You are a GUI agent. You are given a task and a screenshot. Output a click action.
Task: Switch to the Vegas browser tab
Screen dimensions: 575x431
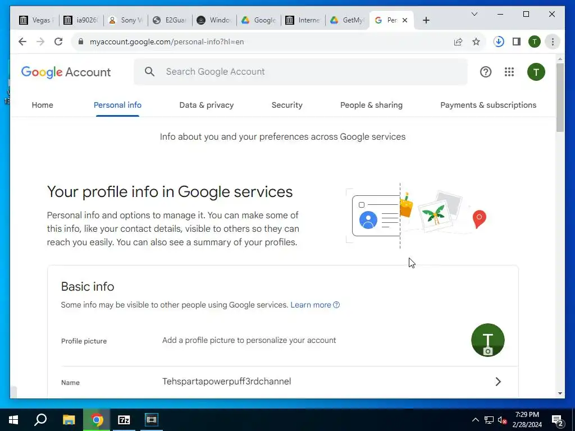pos(35,20)
